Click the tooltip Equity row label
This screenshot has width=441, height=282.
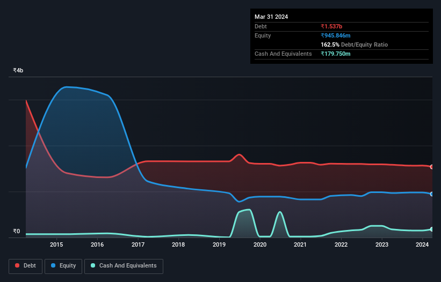263,35
